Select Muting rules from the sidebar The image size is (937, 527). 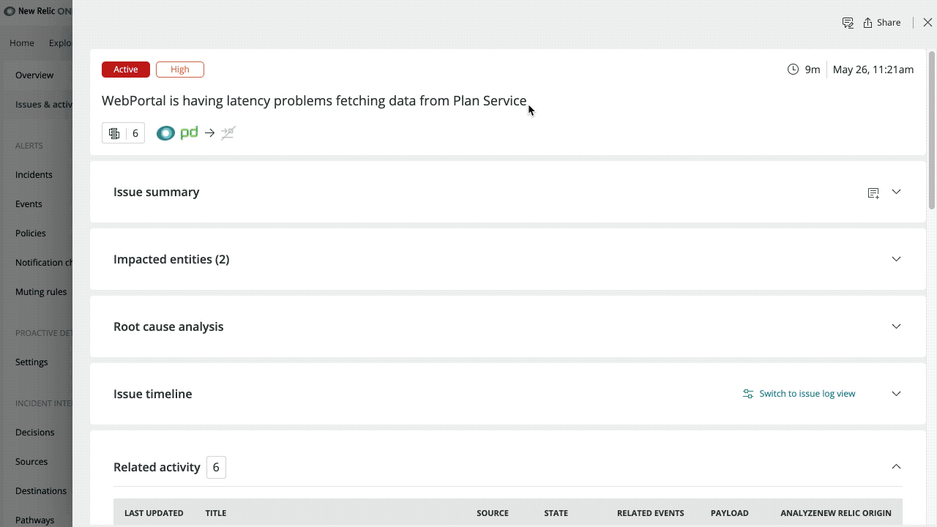pyautogui.click(x=41, y=291)
